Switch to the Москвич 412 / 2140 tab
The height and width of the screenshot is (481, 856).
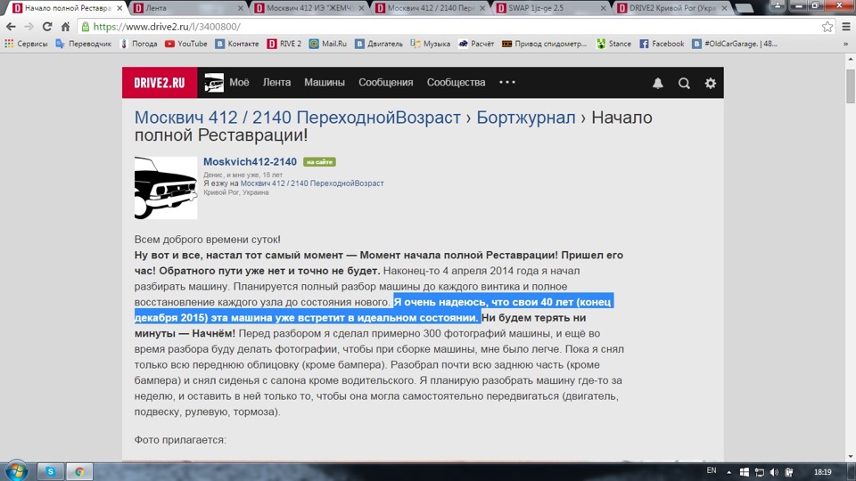pyautogui.click(x=431, y=8)
